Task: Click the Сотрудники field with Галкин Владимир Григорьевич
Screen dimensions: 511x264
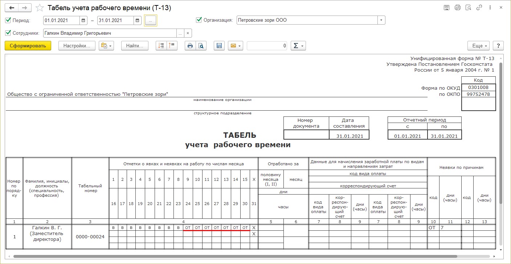Action: click(110, 33)
